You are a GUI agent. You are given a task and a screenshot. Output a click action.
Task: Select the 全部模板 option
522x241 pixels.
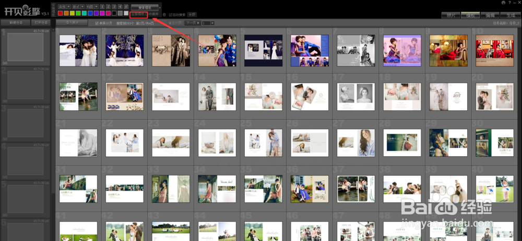click(138, 14)
